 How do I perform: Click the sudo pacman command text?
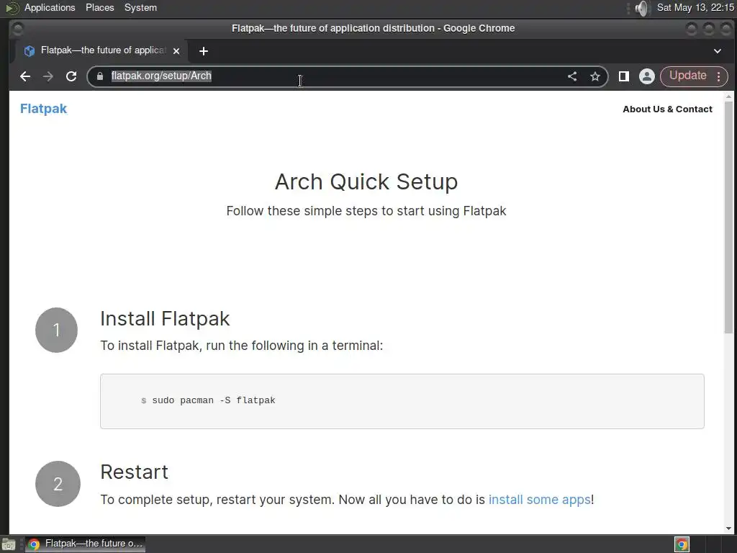214,400
